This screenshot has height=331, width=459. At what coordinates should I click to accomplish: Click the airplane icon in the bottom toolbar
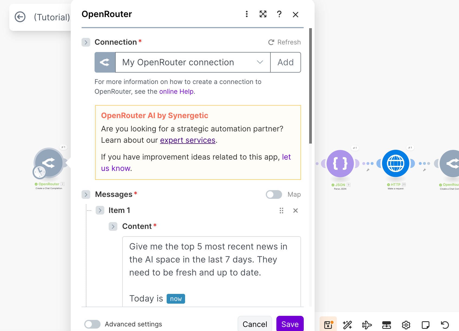tap(367, 325)
